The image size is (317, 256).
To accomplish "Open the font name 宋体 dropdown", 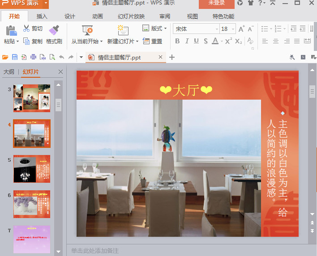I will [217, 29].
